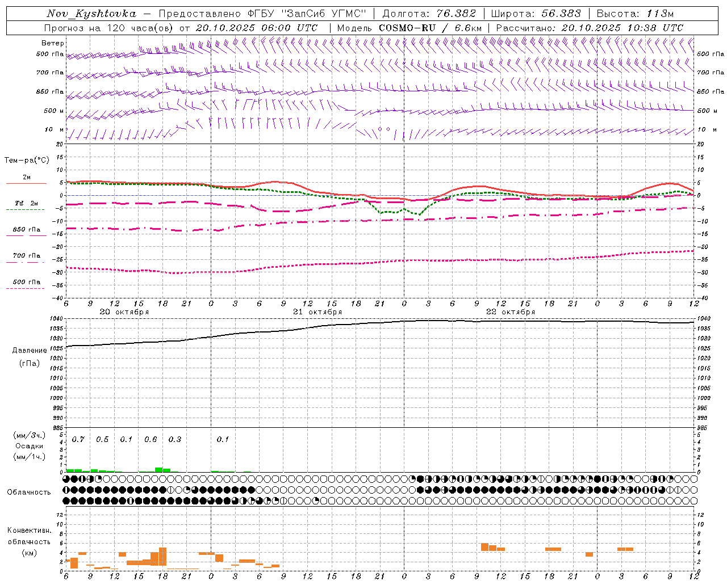Click the (мм/3ч.) precipitation unit label

[x=29, y=436]
